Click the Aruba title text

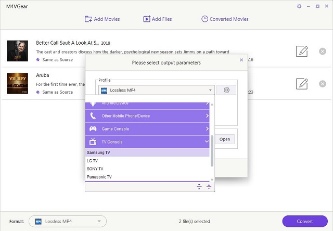pyautogui.click(x=43, y=75)
